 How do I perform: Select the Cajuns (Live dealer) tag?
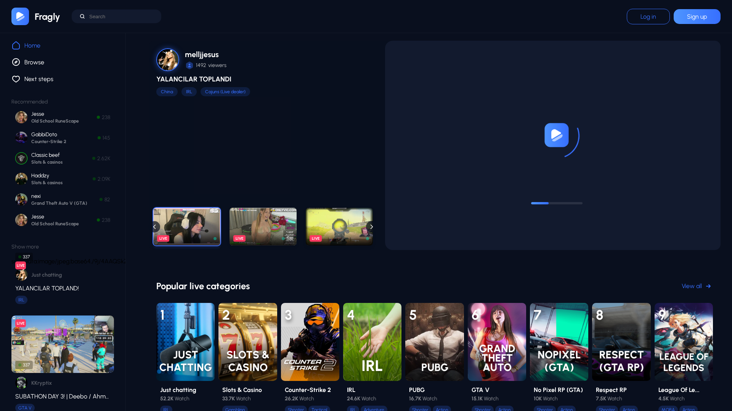tap(225, 92)
